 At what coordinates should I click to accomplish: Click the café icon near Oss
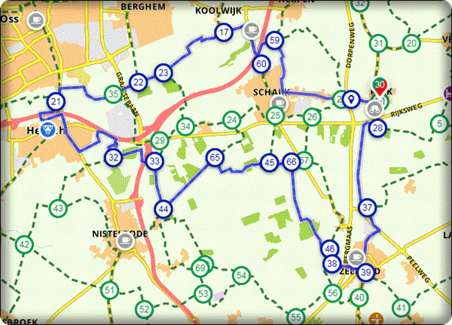[x=33, y=23]
